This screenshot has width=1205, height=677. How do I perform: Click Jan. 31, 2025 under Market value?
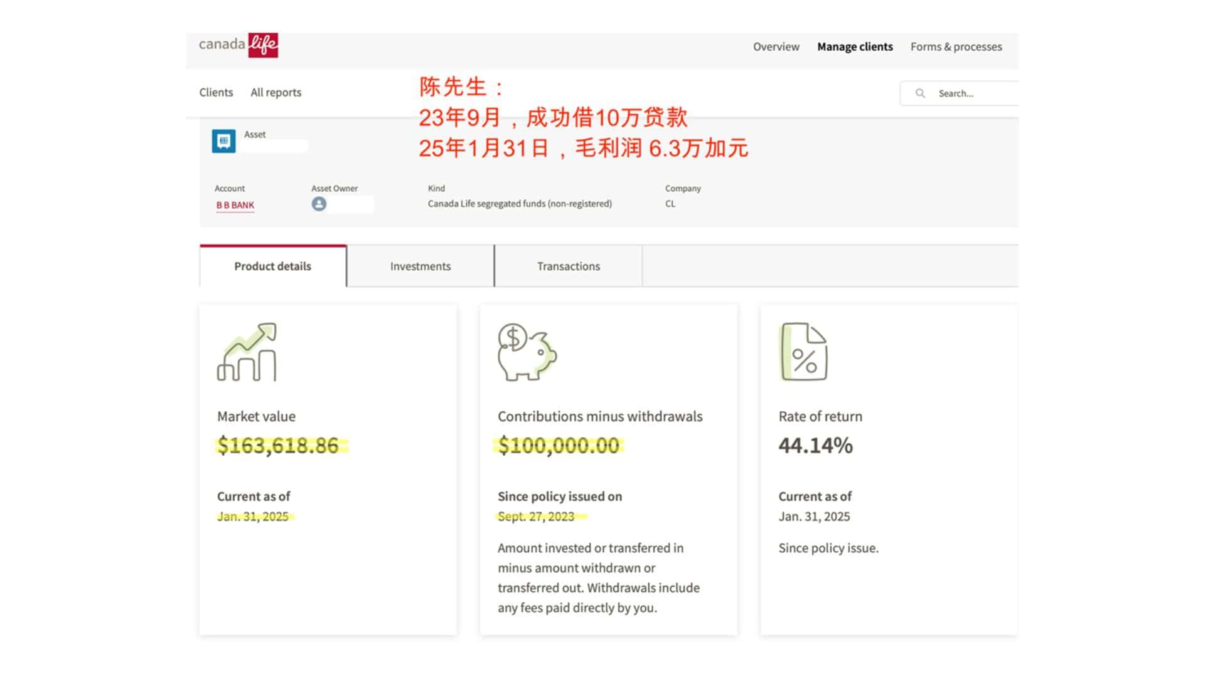(x=253, y=517)
